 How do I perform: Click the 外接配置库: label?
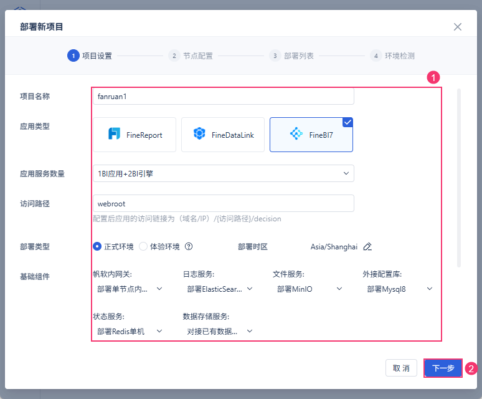[382, 274]
